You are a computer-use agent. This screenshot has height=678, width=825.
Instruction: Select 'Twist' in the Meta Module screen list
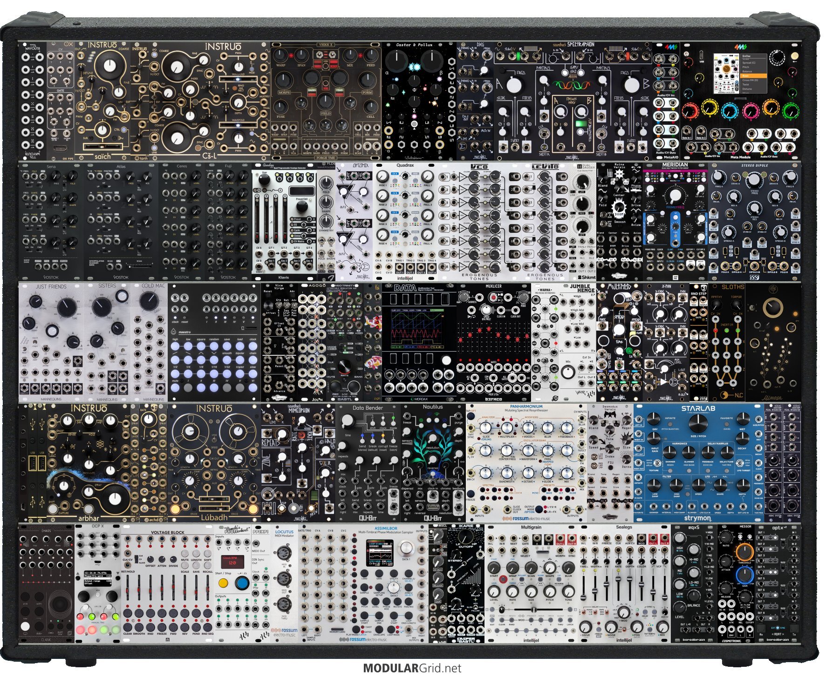click(x=753, y=84)
